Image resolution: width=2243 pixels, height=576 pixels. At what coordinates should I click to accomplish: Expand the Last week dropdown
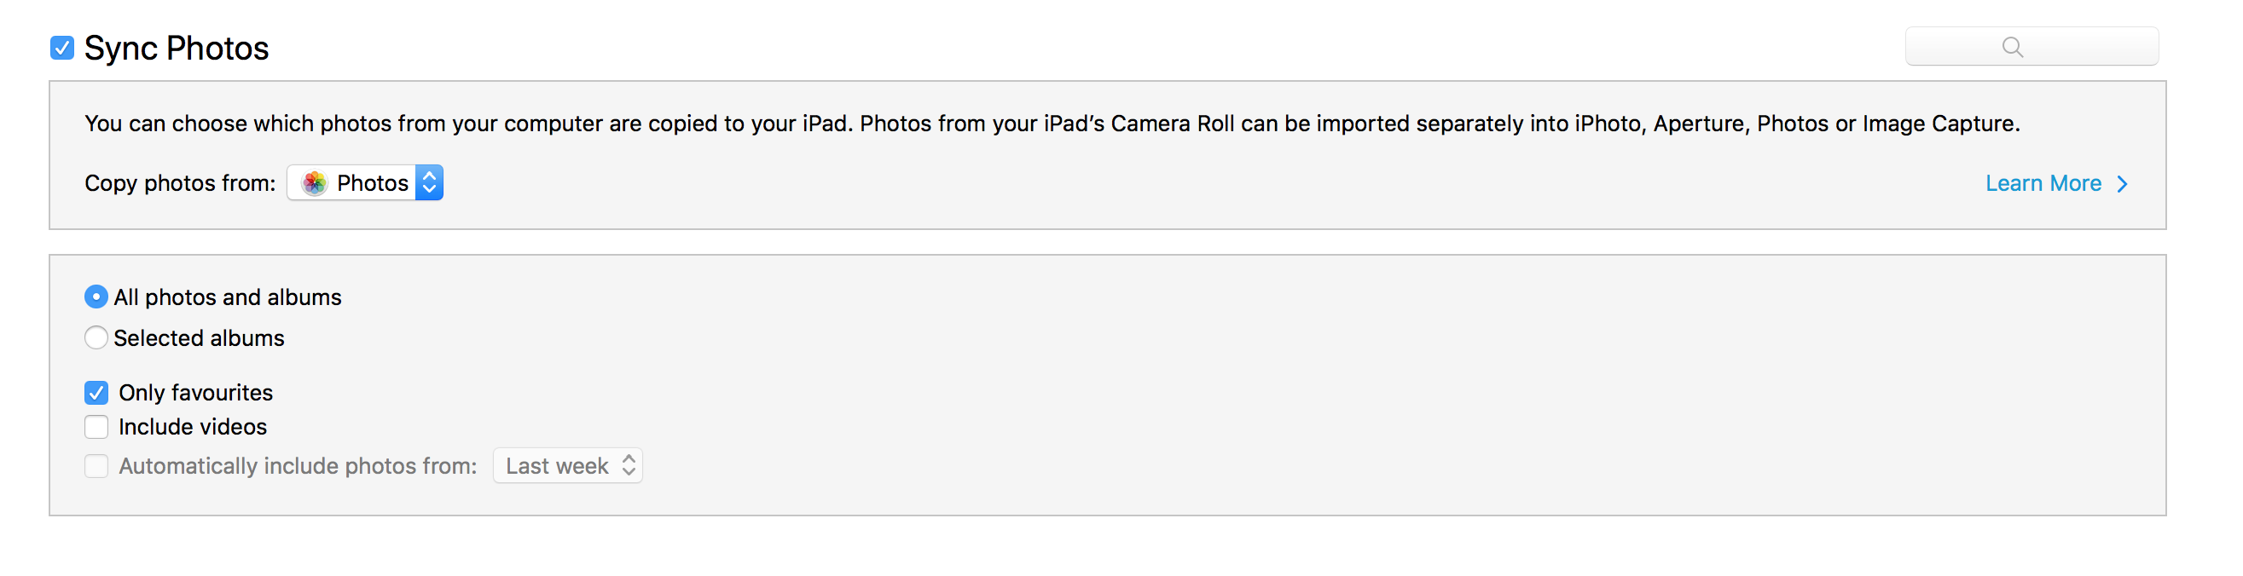click(567, 465)
